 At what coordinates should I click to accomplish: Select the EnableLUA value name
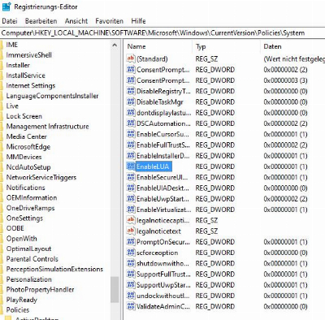[x=153, y=166]
